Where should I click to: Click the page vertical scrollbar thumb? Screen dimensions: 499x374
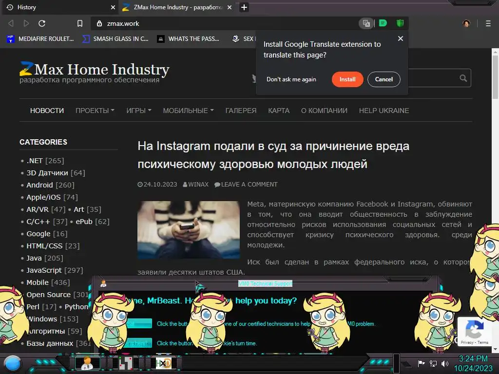495,77
